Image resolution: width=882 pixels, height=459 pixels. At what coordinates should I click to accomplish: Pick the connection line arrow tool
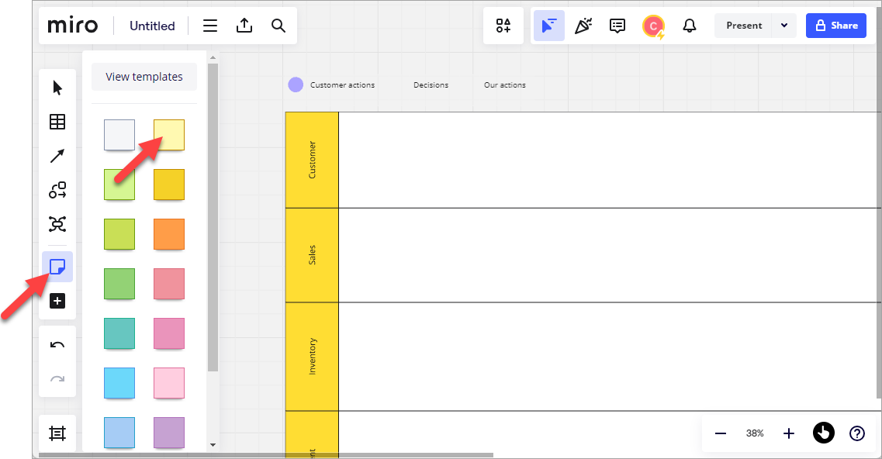(x=57, y=156)
